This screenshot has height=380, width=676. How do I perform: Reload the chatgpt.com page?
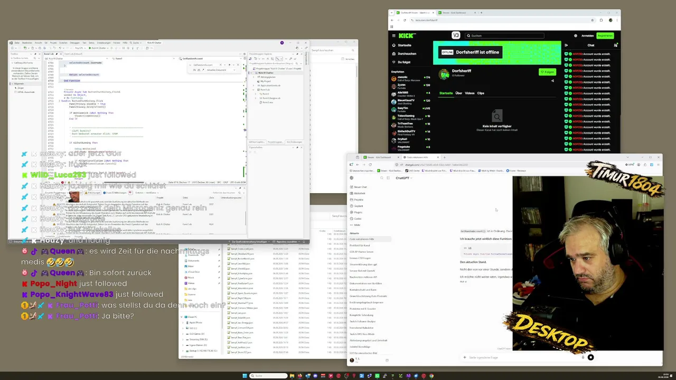pyautogui.click(x=370, y=165)
